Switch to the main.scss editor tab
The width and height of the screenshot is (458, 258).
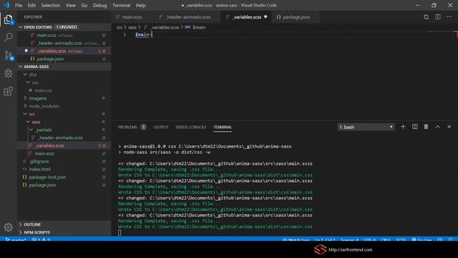click(x=132, y=17)
